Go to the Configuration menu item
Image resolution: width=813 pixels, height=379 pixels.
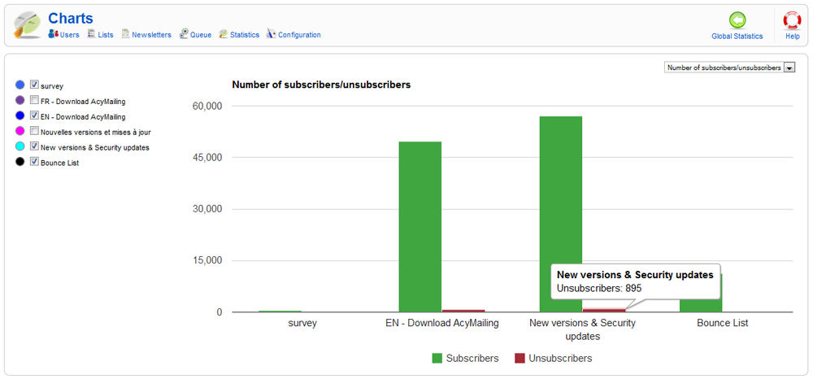click(x=299, y=35)
